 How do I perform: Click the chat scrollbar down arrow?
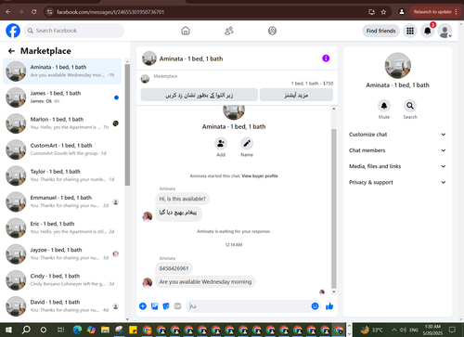[x=334, y=292]
